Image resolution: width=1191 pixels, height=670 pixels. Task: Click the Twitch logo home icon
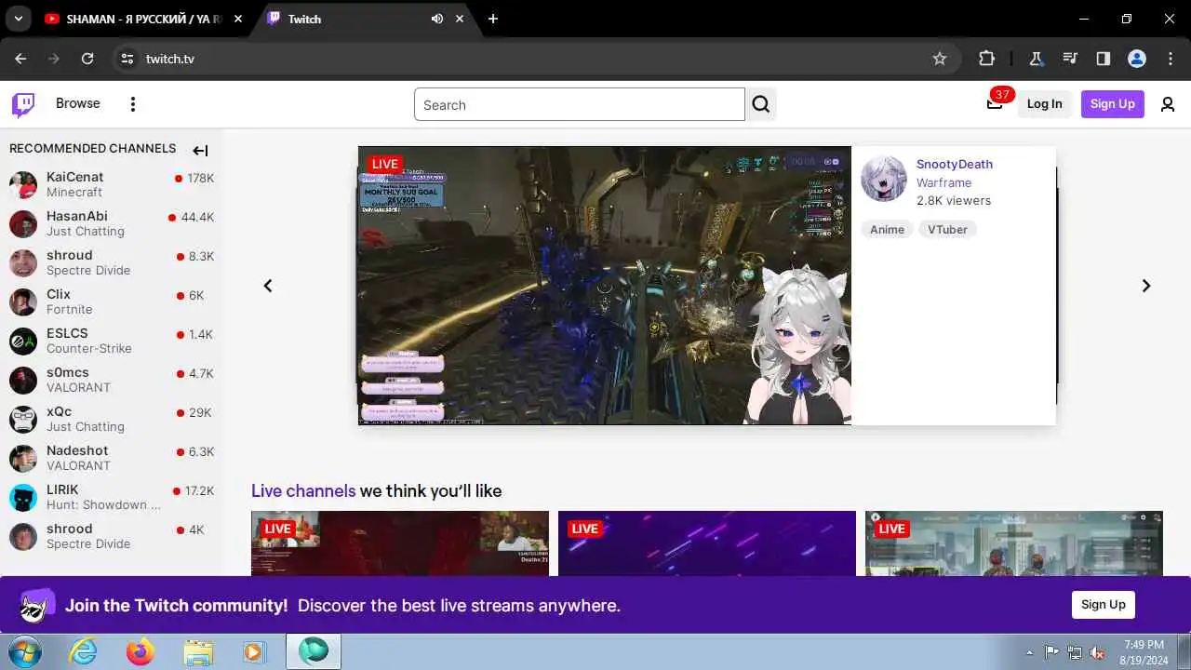(23, 104)
